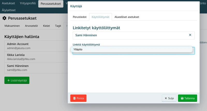This screenshot has height=111, width=207.
Task: Open Yritysprofiili in the top navigation
Action: (28, 3)
